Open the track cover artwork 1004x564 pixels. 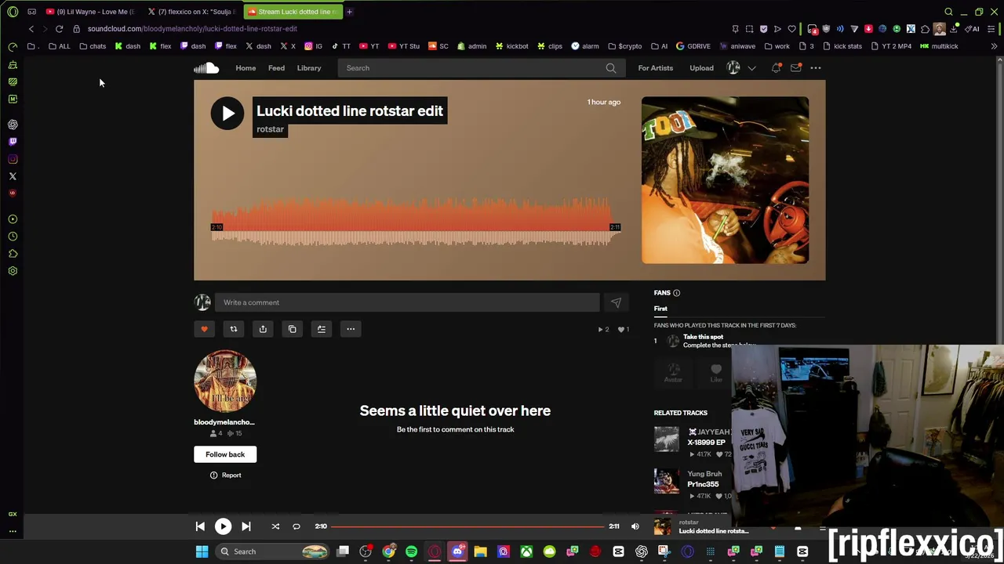pyautogui.click(x=725, y=180)
